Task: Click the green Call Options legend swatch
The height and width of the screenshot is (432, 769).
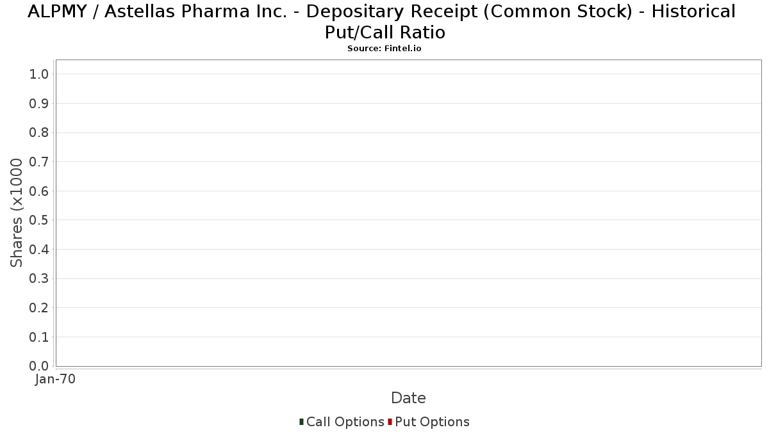Action: (301, 422)
